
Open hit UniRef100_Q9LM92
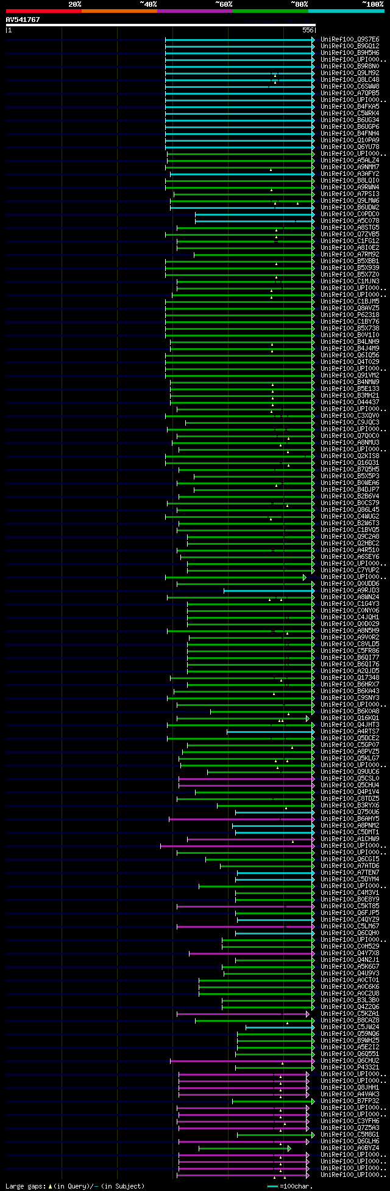tap(350, 73)
